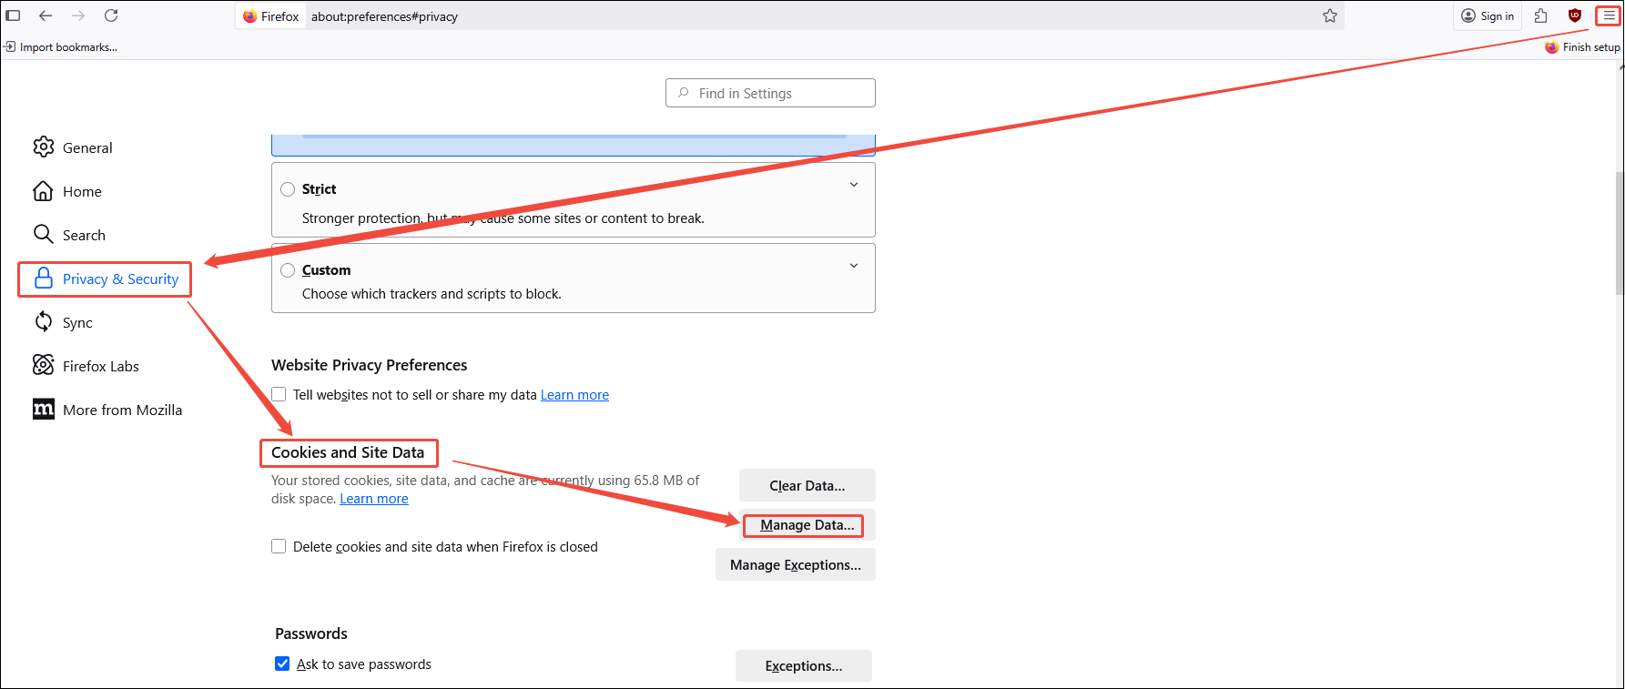Click the Manage Exceptions... button
Image resolution: width=1625 pixels, height=689 pixels.
coord(796,564)
